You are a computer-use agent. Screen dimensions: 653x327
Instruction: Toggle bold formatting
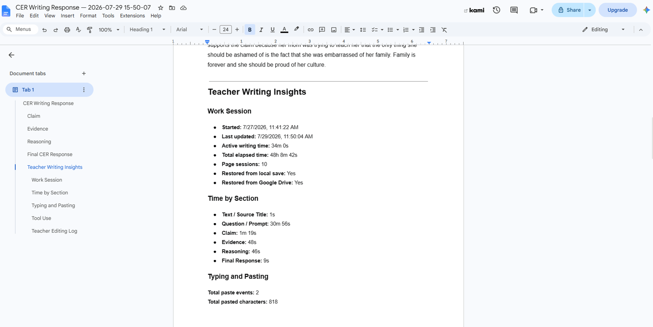pos(250,30)
